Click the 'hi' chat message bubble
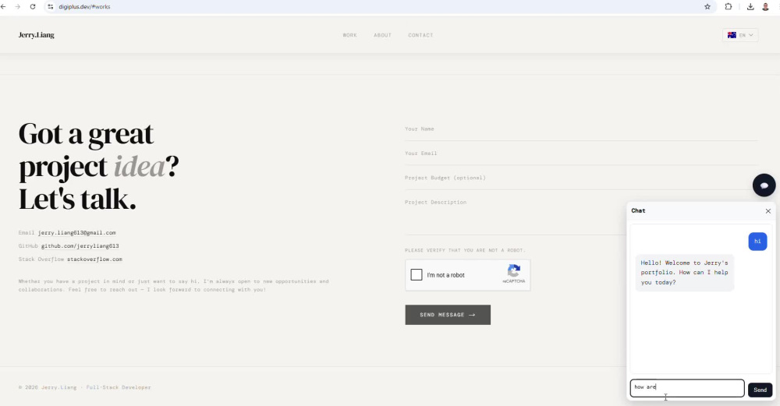Viewport: 780px width, 406px height. pos(757,242)
